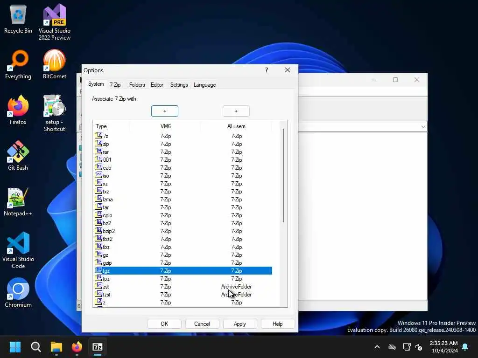Click the Apply button
Image resolution: width=478 pixels, height=358 pixels.
[240, 324]
